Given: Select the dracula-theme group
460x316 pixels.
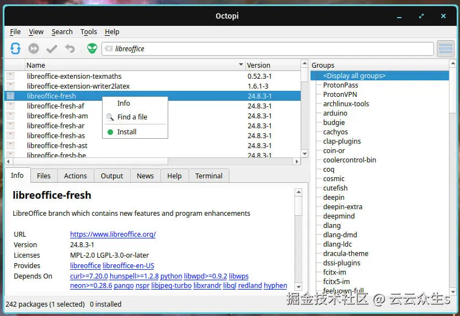Looking at the screenshot, I should tap(346, 254).
